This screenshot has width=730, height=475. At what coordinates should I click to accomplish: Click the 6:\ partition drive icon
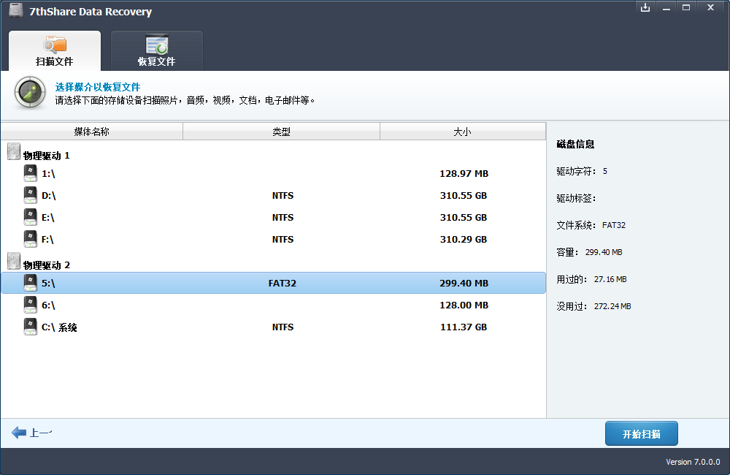point(30,305)
